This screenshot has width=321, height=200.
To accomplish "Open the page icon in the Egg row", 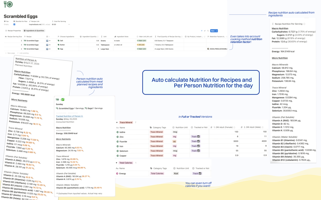I will 47,49.
